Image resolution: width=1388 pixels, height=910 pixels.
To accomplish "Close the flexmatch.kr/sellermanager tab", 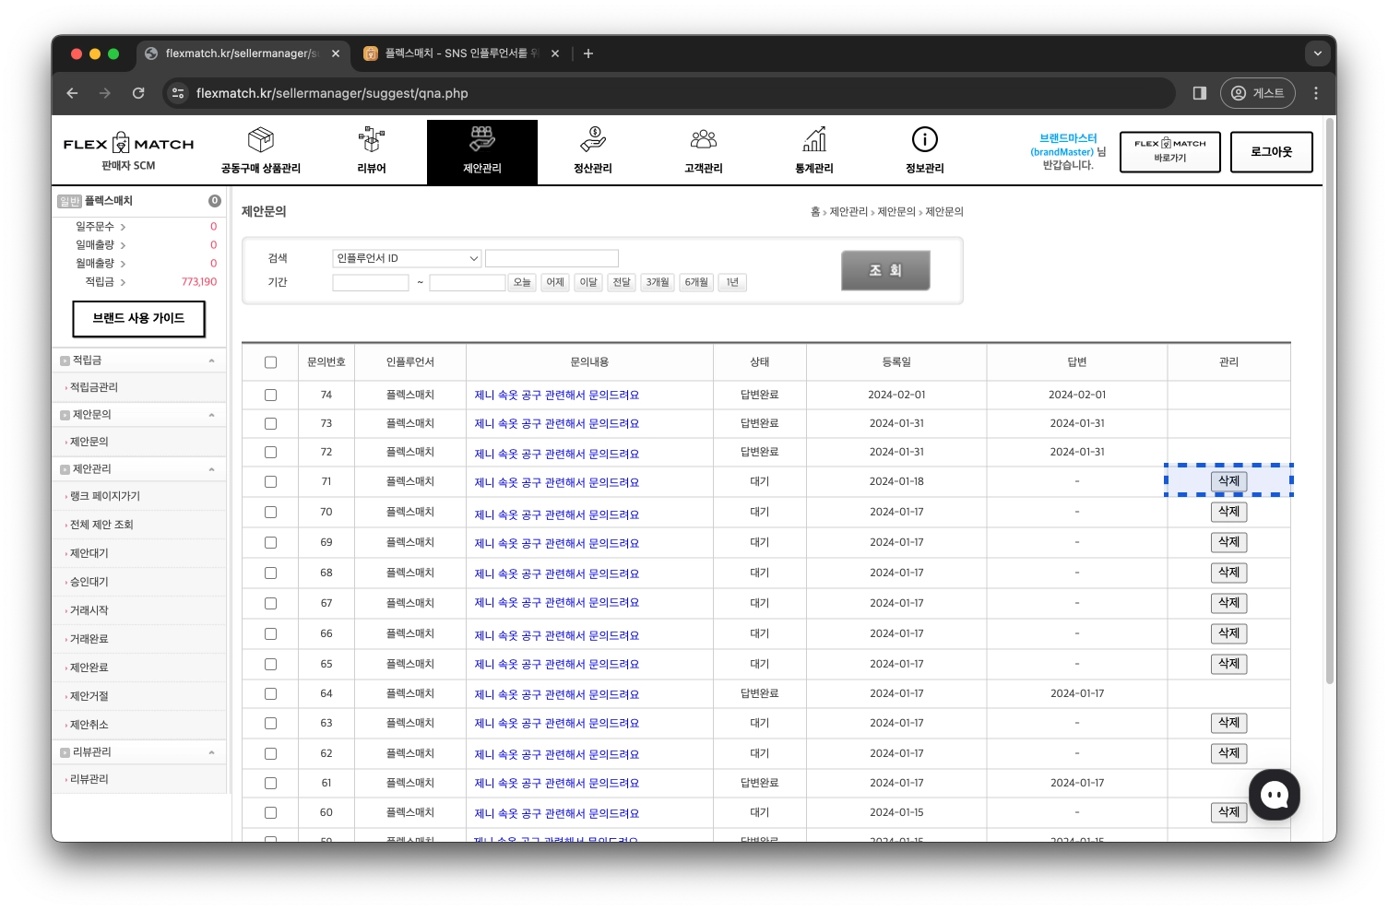I will (336, 53).
